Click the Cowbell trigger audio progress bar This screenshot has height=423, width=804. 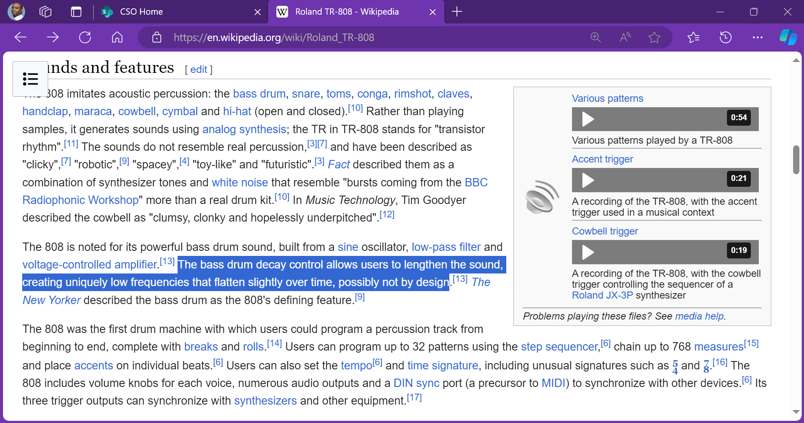pos(665,253)
